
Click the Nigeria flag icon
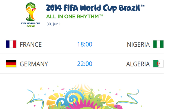pyautogui.click(x=158, y=44)
